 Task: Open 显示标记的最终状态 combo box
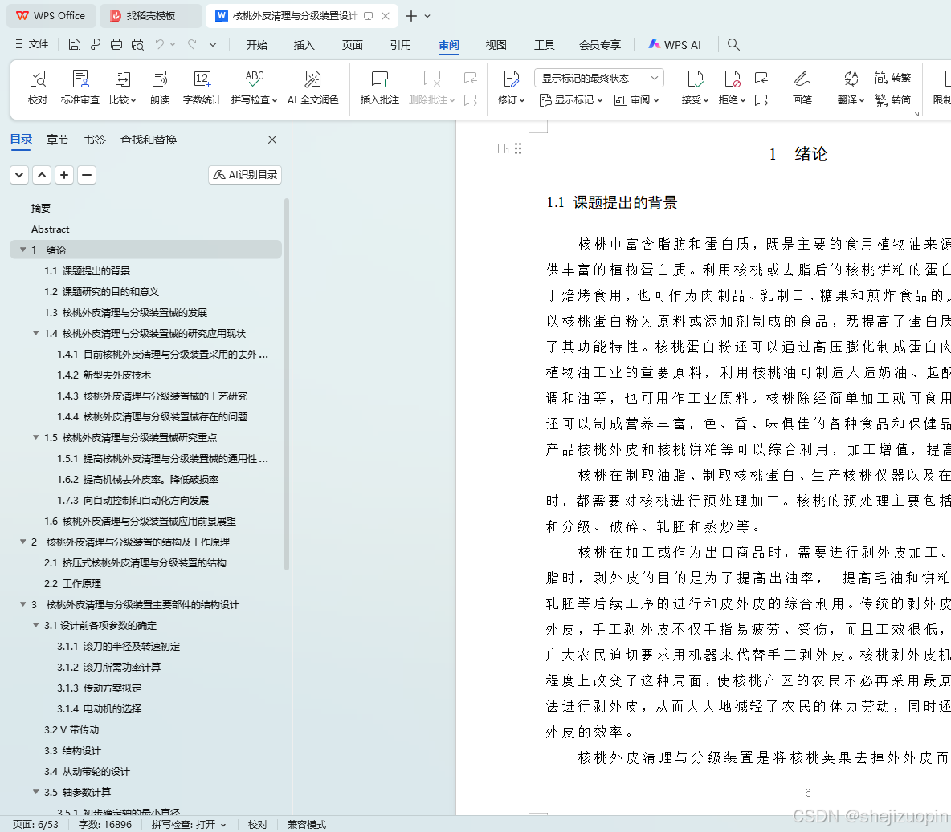click(x=599, y=78)
